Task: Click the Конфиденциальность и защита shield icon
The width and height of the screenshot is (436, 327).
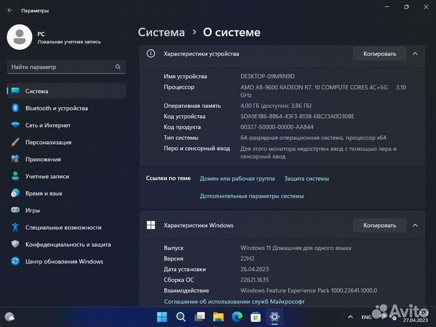Action: [x=15, y=244]
